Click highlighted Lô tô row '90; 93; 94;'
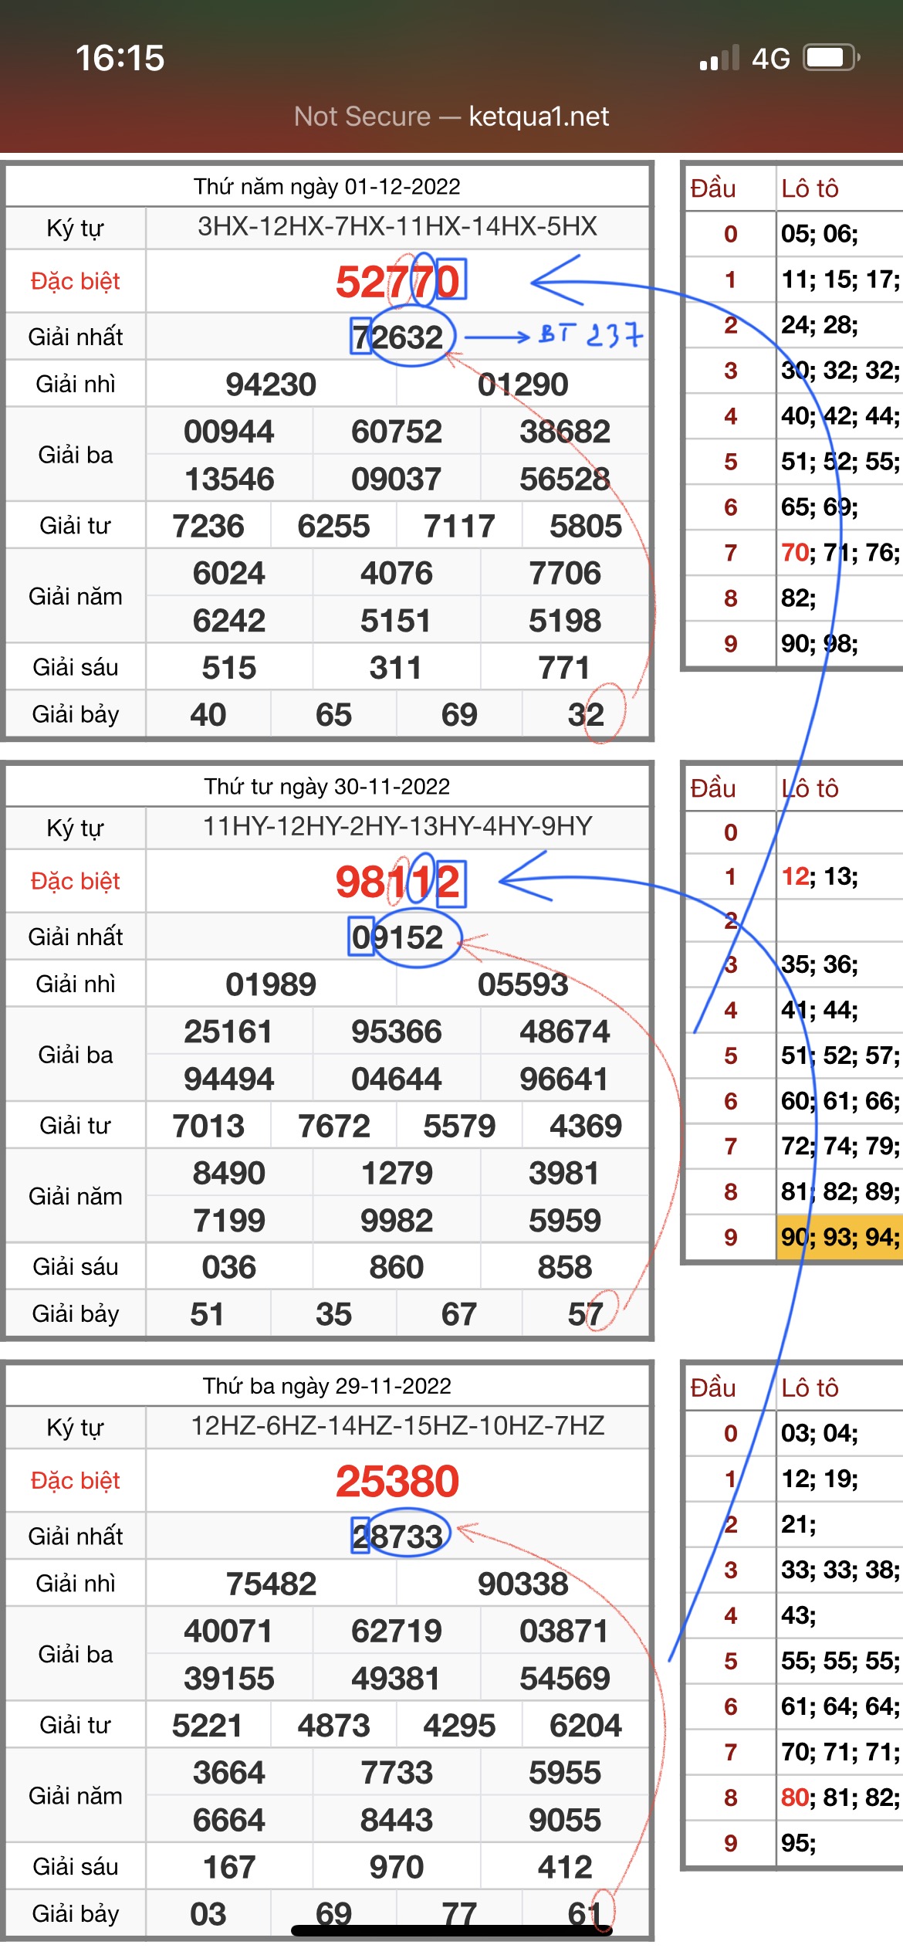 pyautogui.click(x=840, y=1238)
